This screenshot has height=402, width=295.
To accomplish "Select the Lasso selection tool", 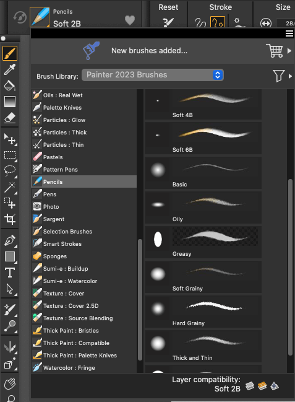I will 10,170.
